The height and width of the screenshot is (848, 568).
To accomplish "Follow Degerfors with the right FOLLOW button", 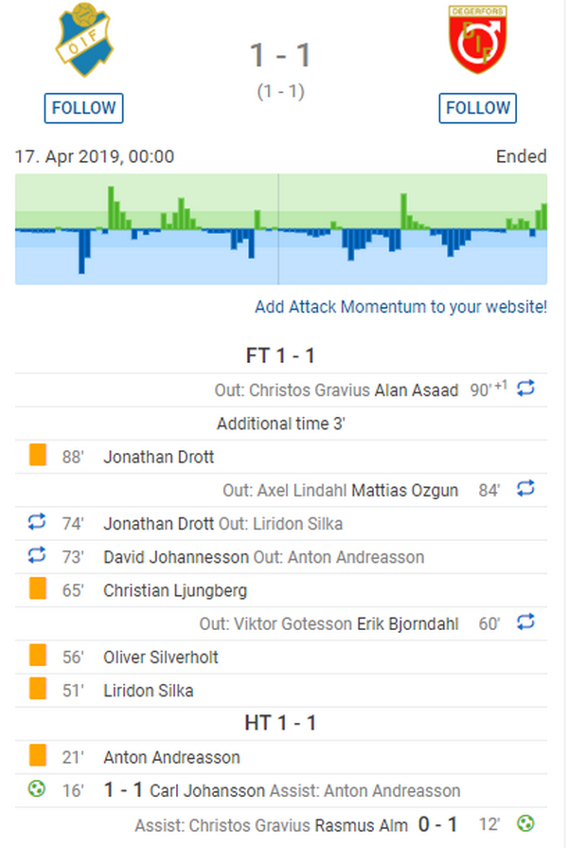I will [x=478, y=108].
